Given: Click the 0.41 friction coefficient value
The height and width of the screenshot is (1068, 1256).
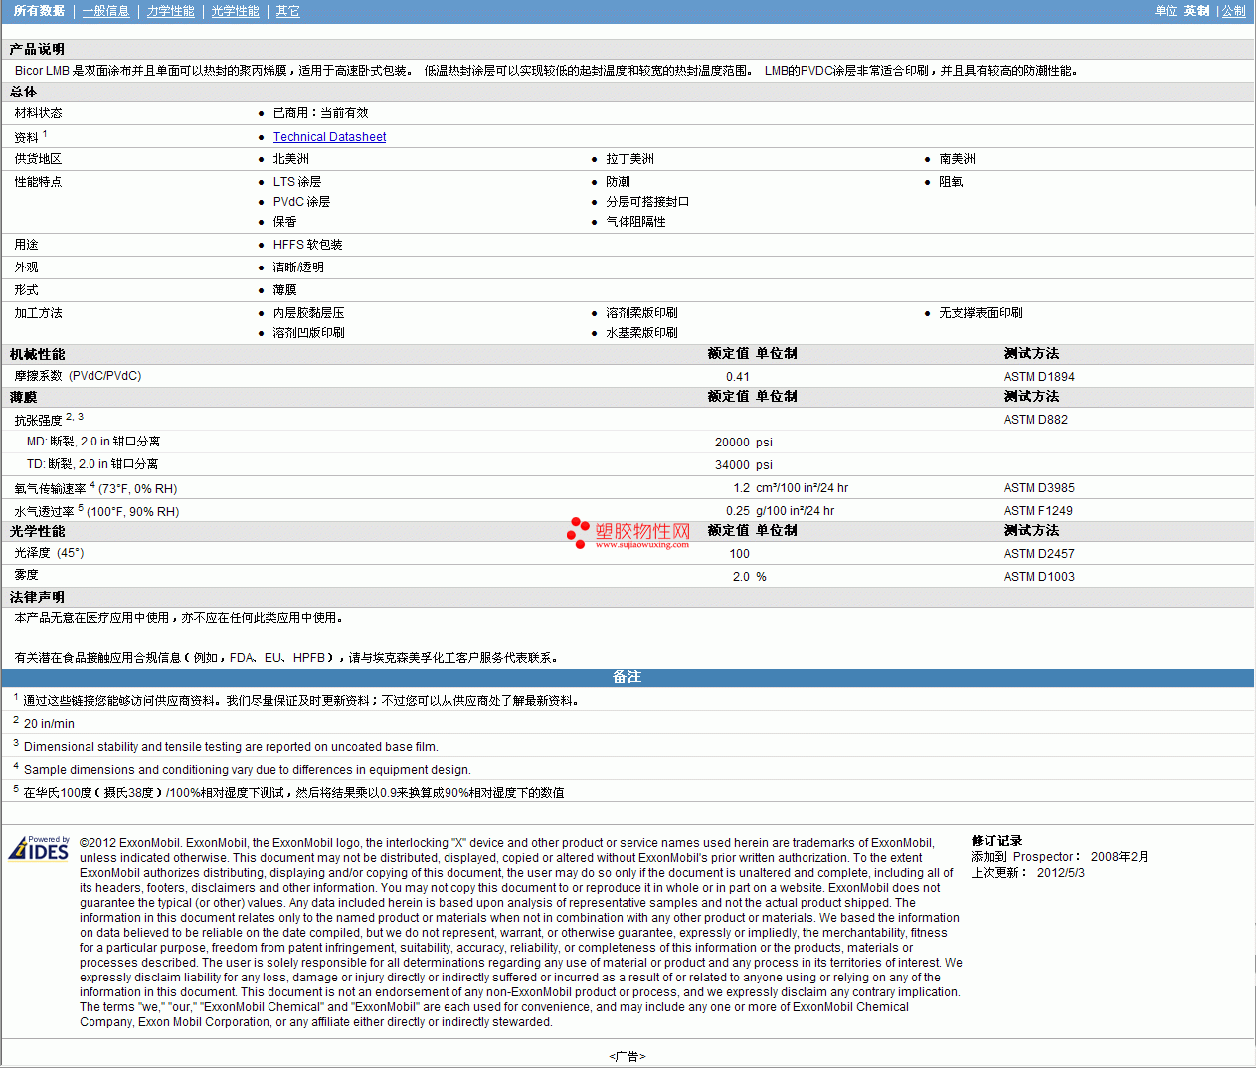Looking at the screenshot, I should click(737, 377).
